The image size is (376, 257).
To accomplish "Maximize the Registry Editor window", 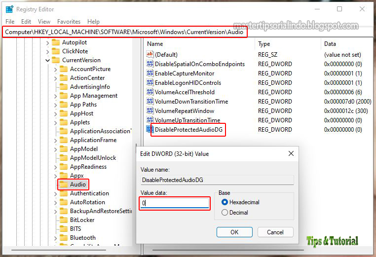I will tap(339, 9).
